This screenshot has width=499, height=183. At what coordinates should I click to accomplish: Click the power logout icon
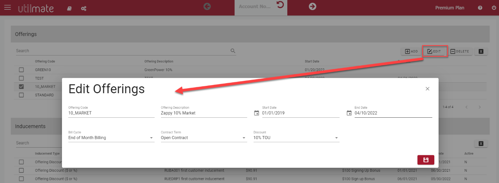(x=494, y=8)
